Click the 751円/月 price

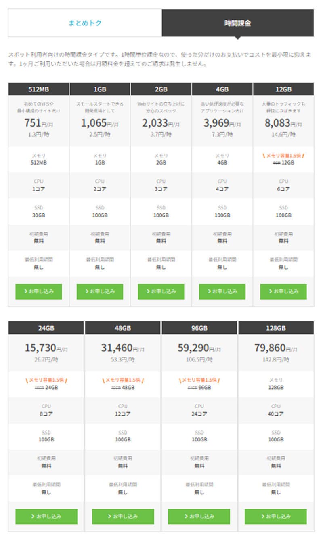pyautogui.click(x=39, y=123)
